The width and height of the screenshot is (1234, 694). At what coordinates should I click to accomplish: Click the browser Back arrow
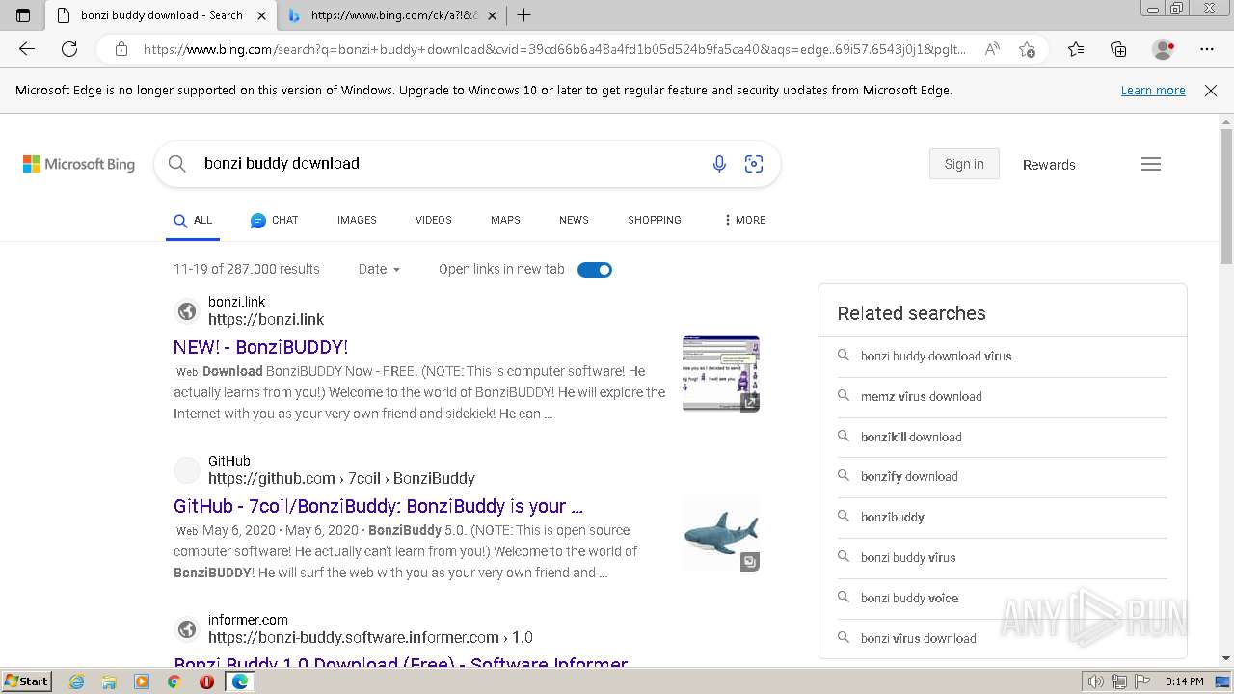click(27, 49)
